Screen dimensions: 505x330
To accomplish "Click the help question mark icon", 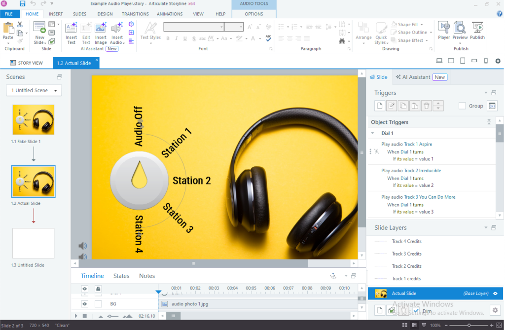I will (500, 13).
